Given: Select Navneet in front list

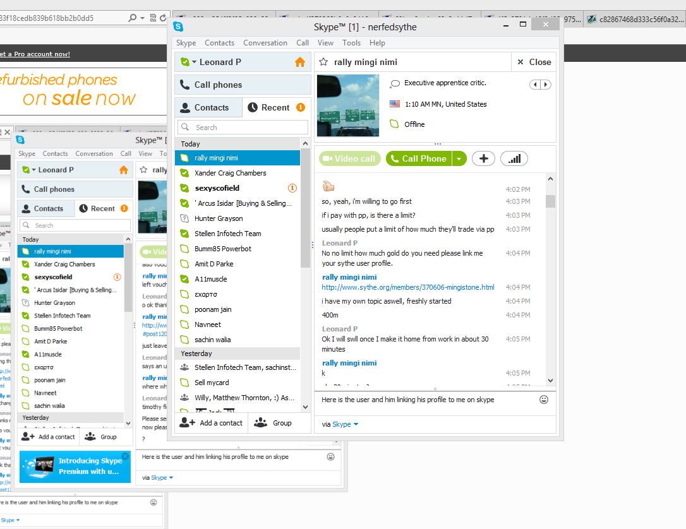Looking at the screenshot, I should pos(238,324).
